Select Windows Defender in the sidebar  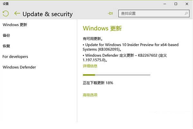pyautogui.click(x=19, y=67)
